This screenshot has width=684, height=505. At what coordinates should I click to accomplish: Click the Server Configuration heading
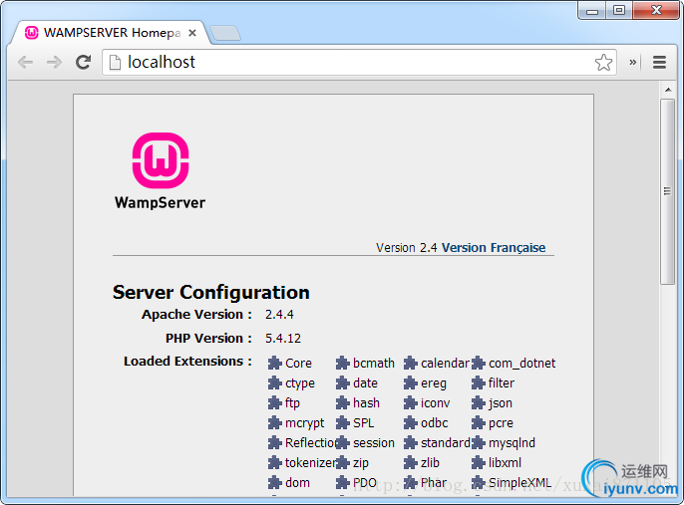pos(211,292)
